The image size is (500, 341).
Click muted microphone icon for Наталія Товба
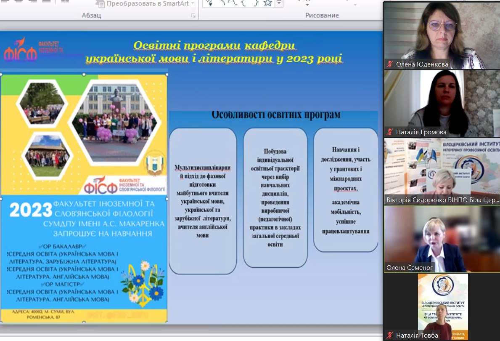(390, 336)
